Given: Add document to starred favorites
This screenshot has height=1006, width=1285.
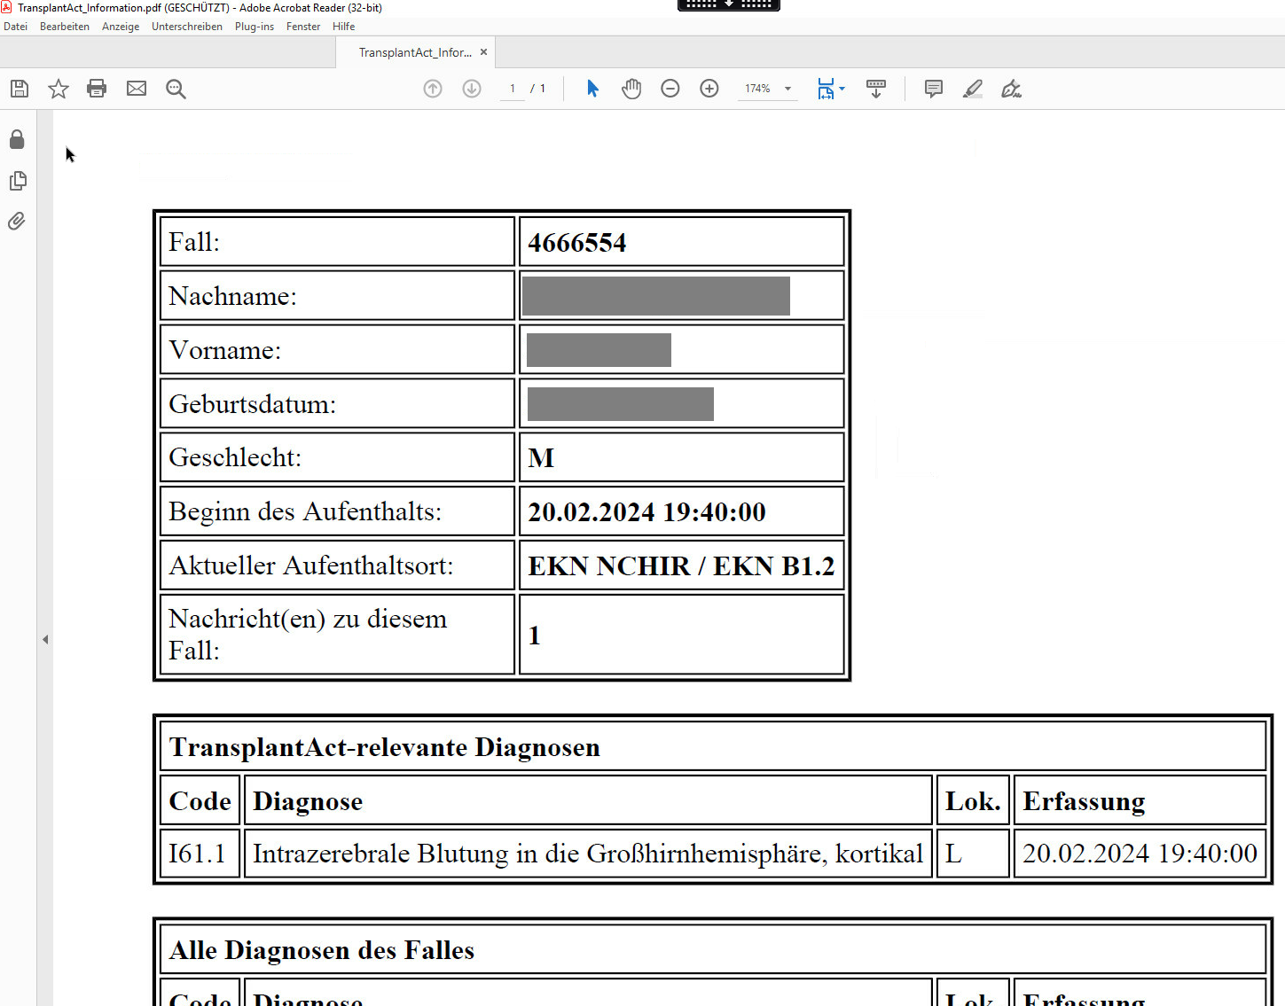Looking at the screenshot, I should 59,89.
